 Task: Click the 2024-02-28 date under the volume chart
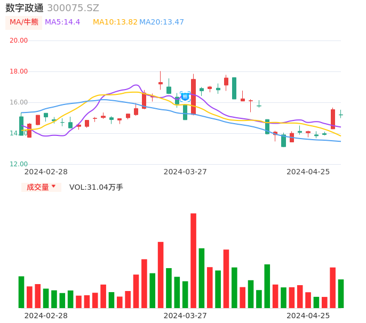tap(46, 316)
